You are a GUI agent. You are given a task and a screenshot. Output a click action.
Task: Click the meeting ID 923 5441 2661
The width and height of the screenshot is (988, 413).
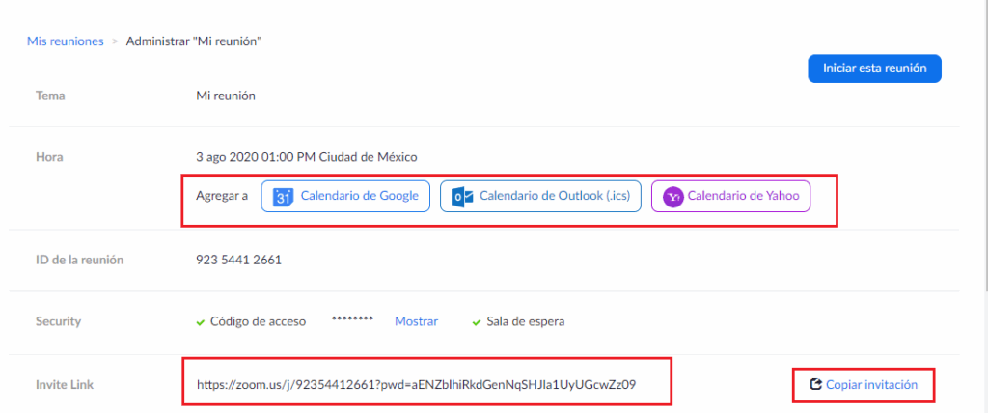(x=238, y=260)
